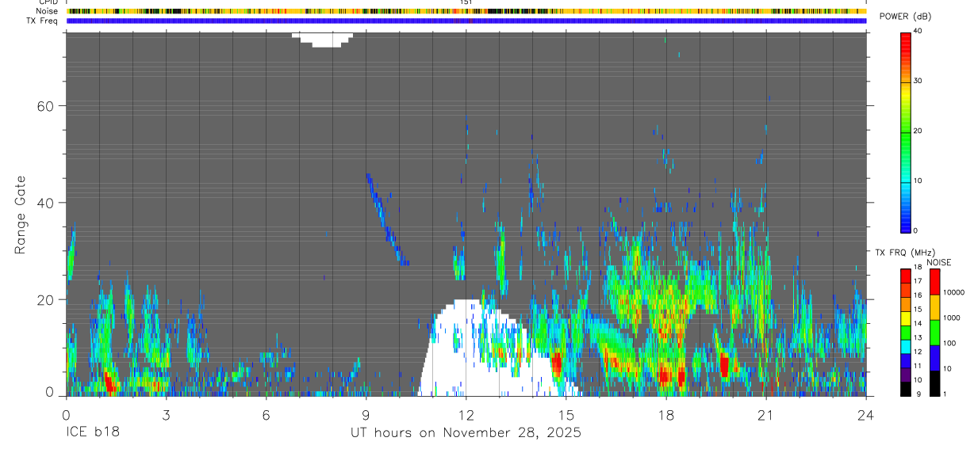Click the '1000' label on NOISE scale
The width and height of the screenshot is (974, 449).
click(x=951, y=318)
